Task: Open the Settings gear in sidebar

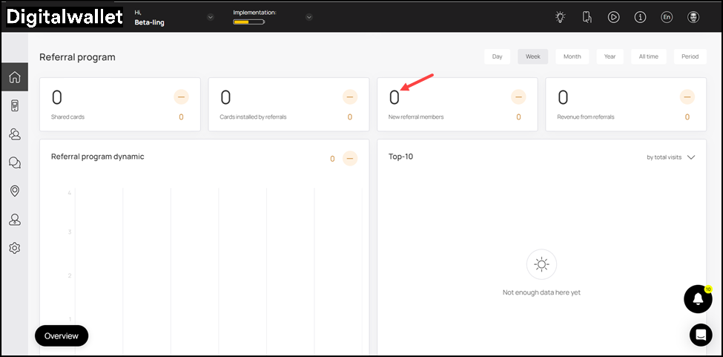Action: pyautogui.click(x=14, y=248)
